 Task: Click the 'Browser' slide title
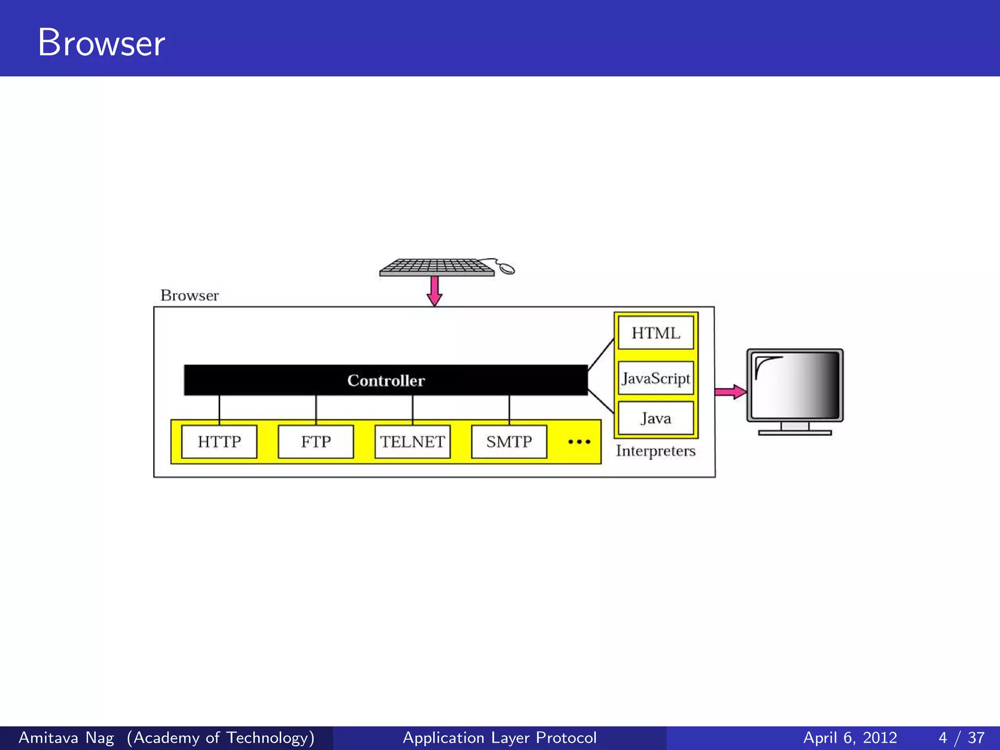[102, 43]
